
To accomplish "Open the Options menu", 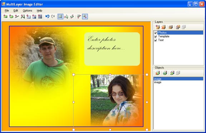I will click(x=28, y=11).
